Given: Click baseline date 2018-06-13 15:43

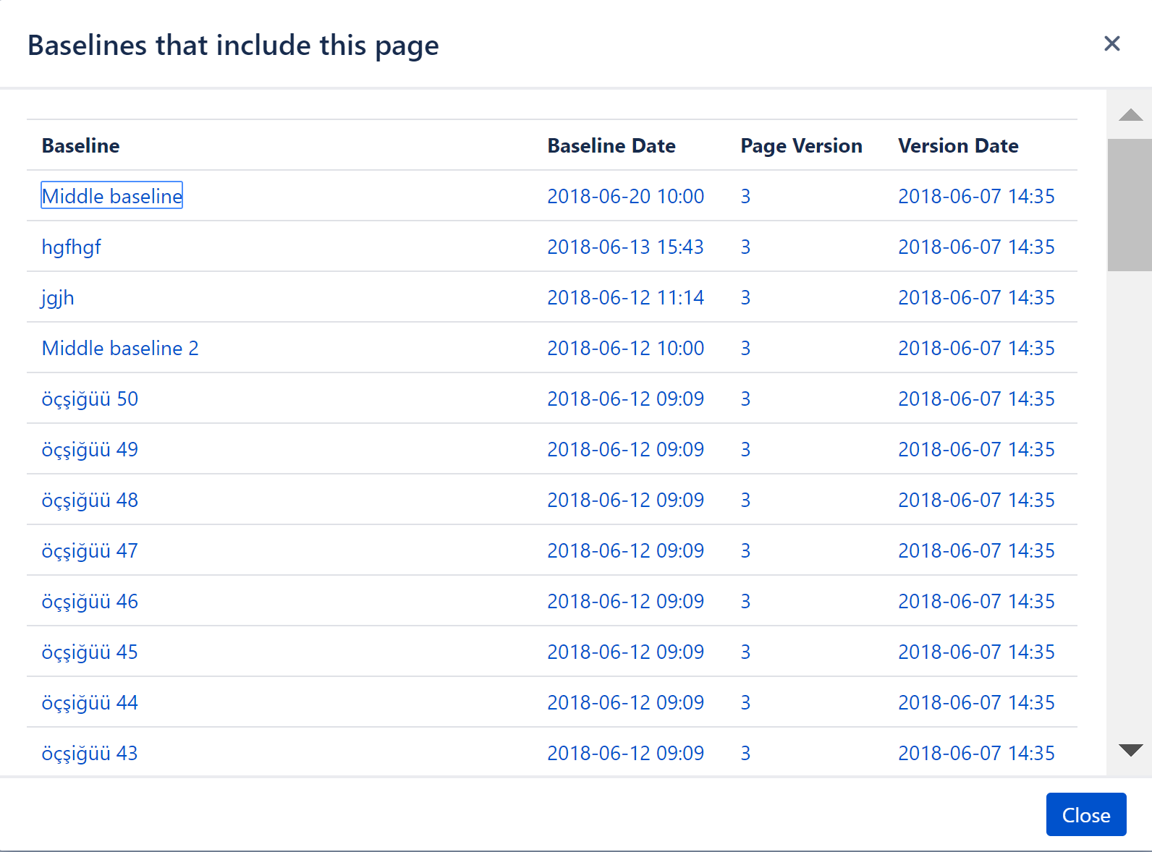Looking at the screenshot, I should (625, 247).
